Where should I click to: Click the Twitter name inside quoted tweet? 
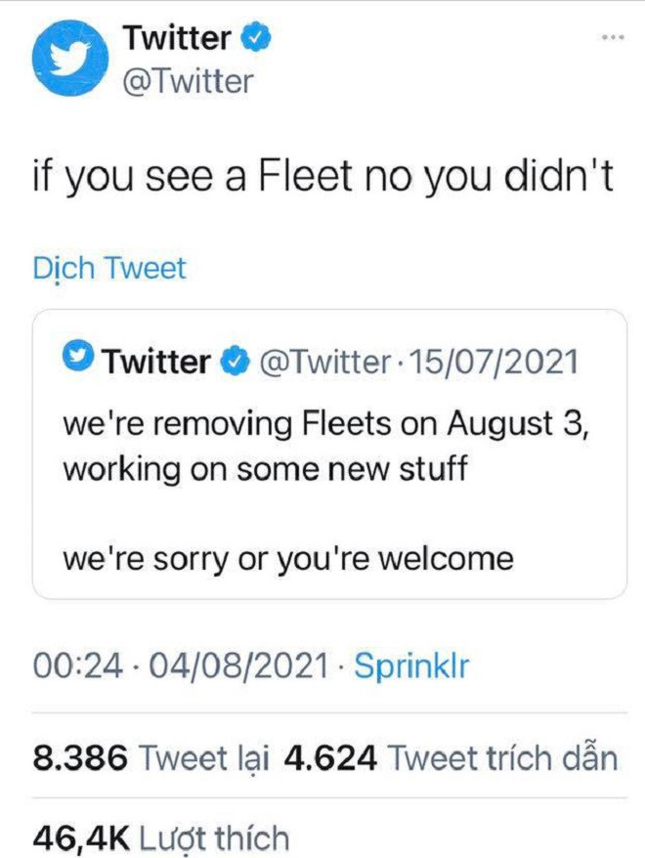(156, 363)
